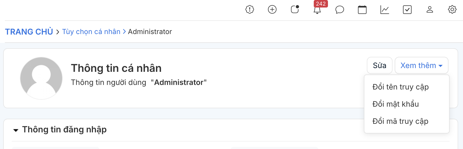Open Tùy chọn cá nhân breadcrumb link
Viewport: 463px width, 149px height.
coord(91,32)
